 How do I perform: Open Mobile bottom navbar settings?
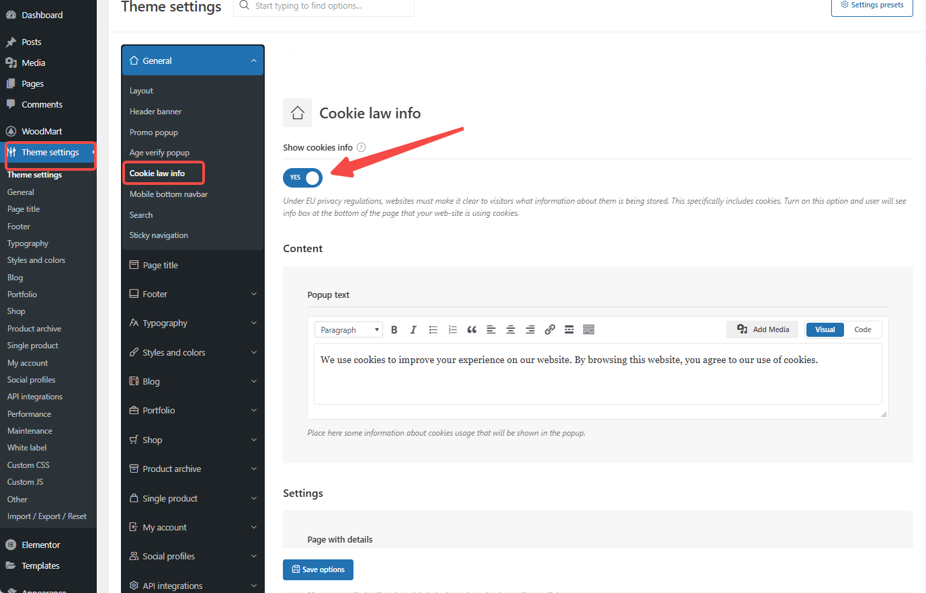[169, 194]
